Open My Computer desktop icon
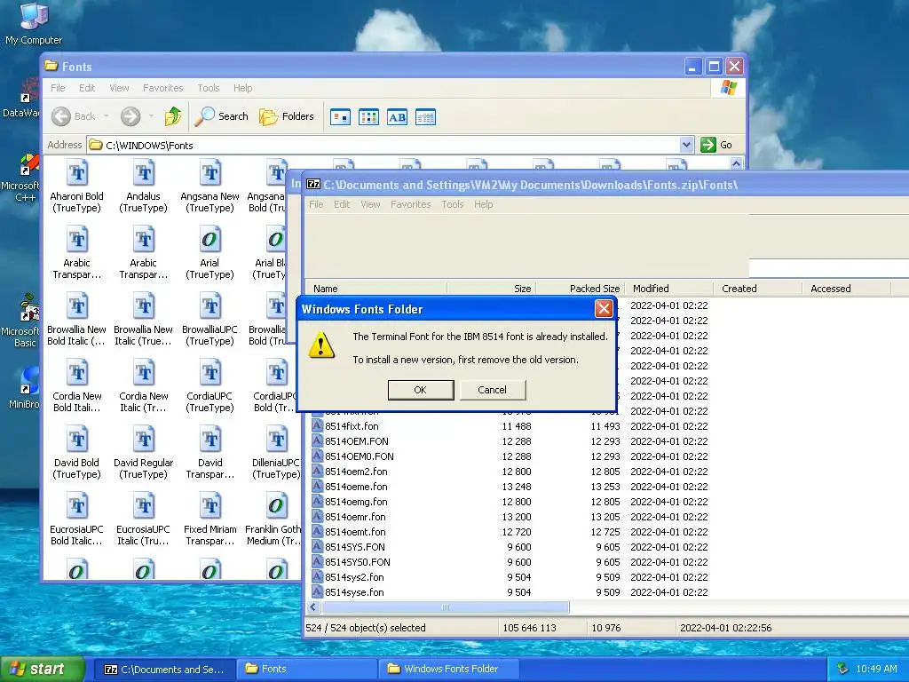 click(34, 24)
